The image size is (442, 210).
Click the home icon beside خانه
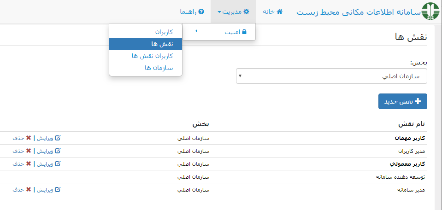coord(280,12)
